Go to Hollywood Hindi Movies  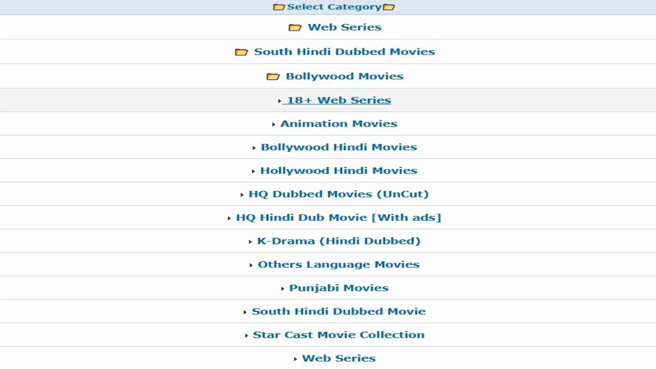point(338,171)
